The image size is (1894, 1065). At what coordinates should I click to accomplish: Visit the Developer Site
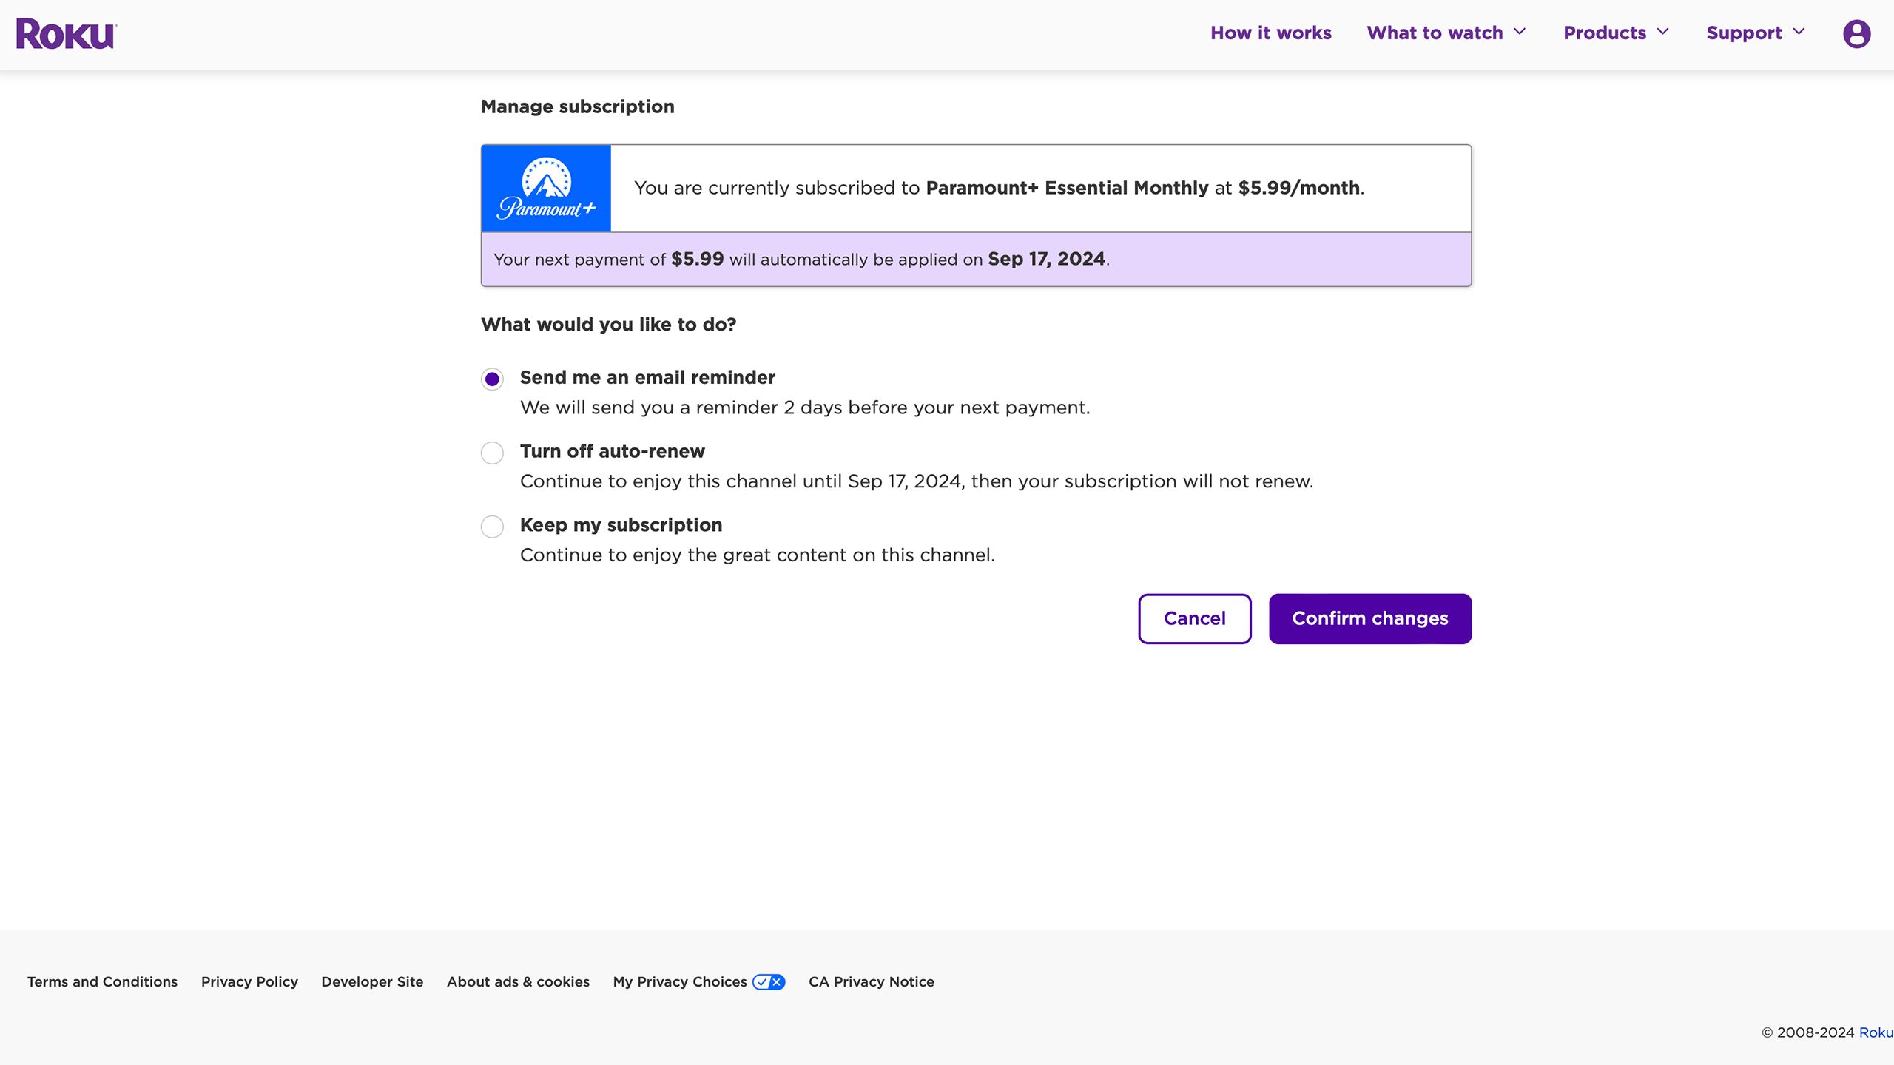(x=372, y=981)
